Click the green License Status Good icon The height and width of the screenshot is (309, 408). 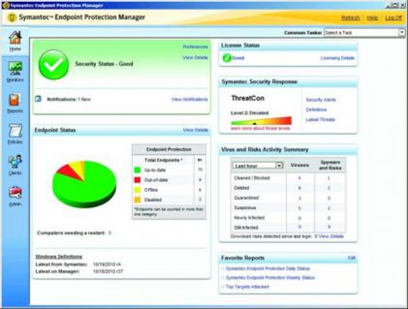coord(227,58)
